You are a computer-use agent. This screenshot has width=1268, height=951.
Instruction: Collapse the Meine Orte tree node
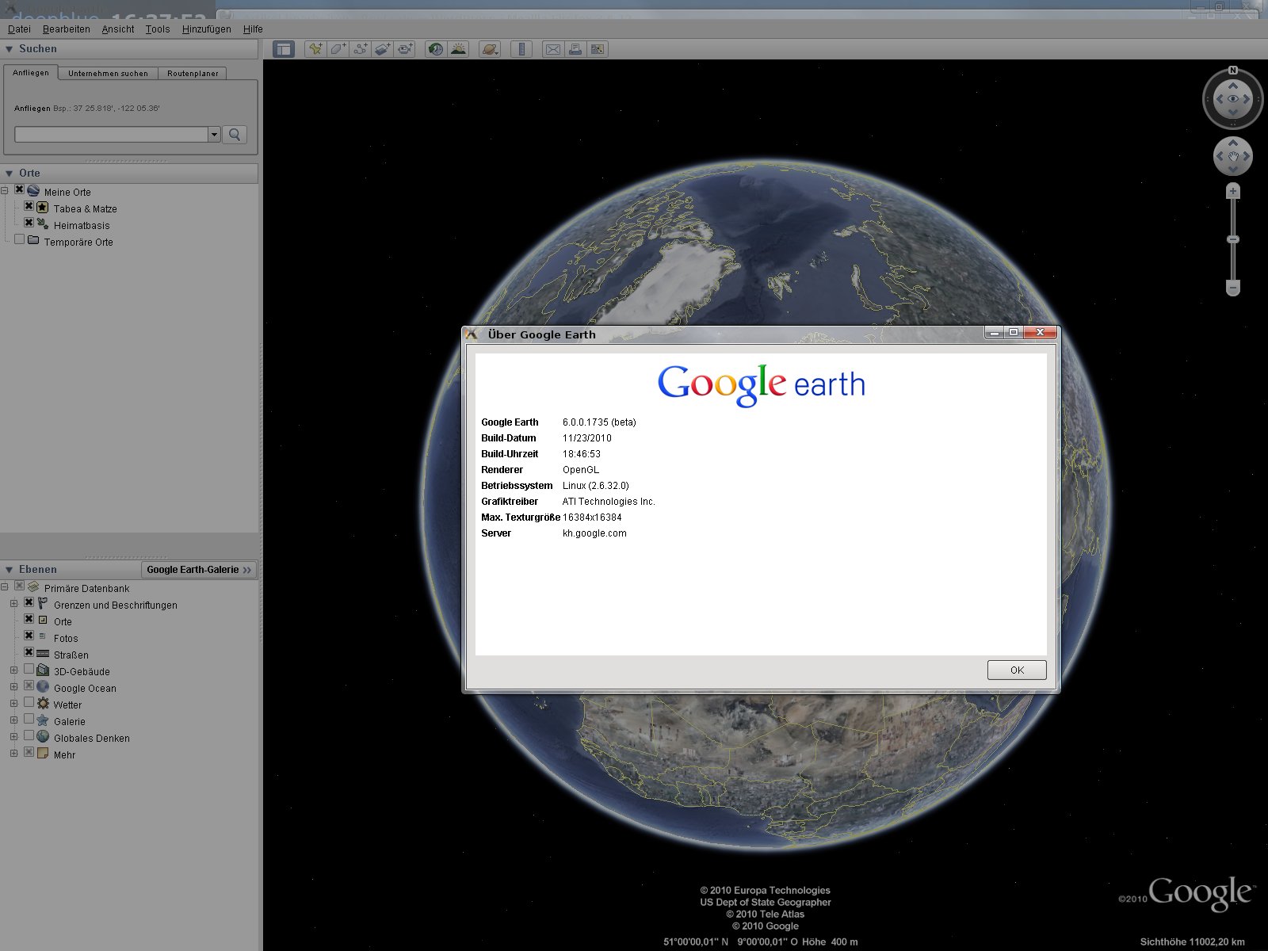coord(5,191)
